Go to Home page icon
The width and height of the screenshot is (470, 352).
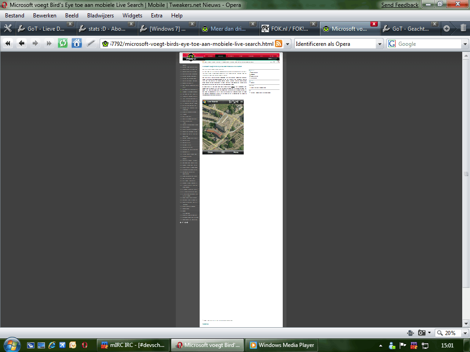[x=77, y=44]
